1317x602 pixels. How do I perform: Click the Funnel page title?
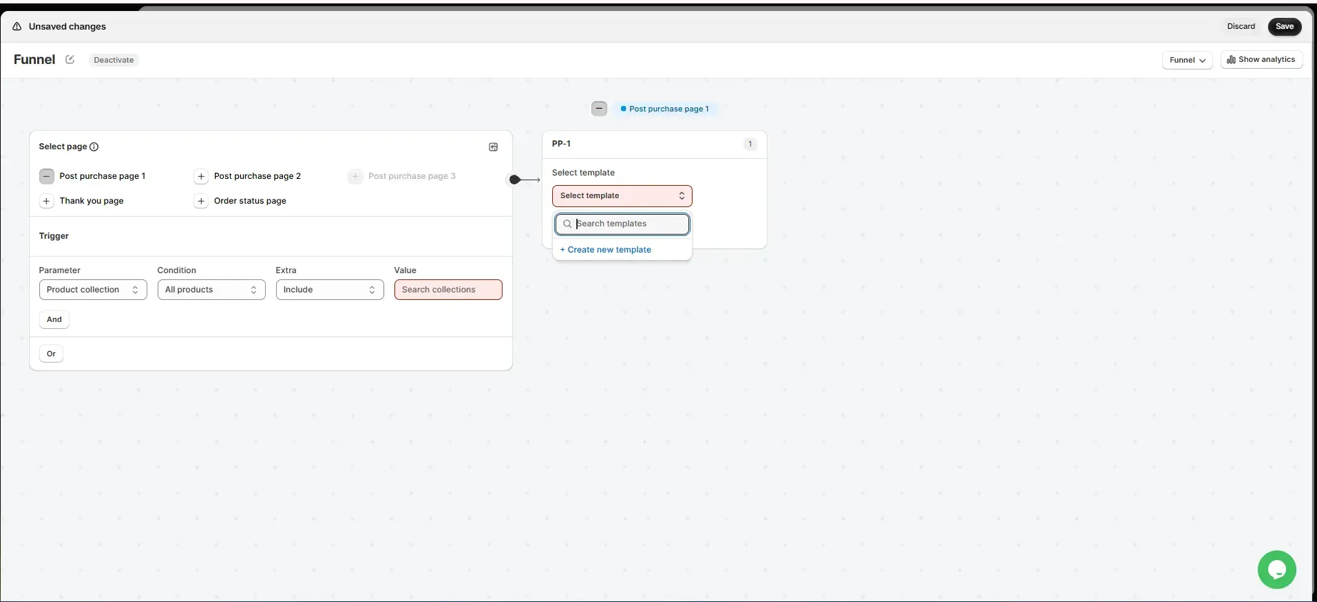point(34,60)
